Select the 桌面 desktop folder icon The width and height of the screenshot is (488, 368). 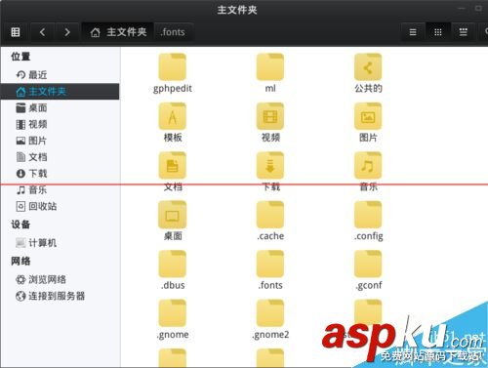(173, 215)
